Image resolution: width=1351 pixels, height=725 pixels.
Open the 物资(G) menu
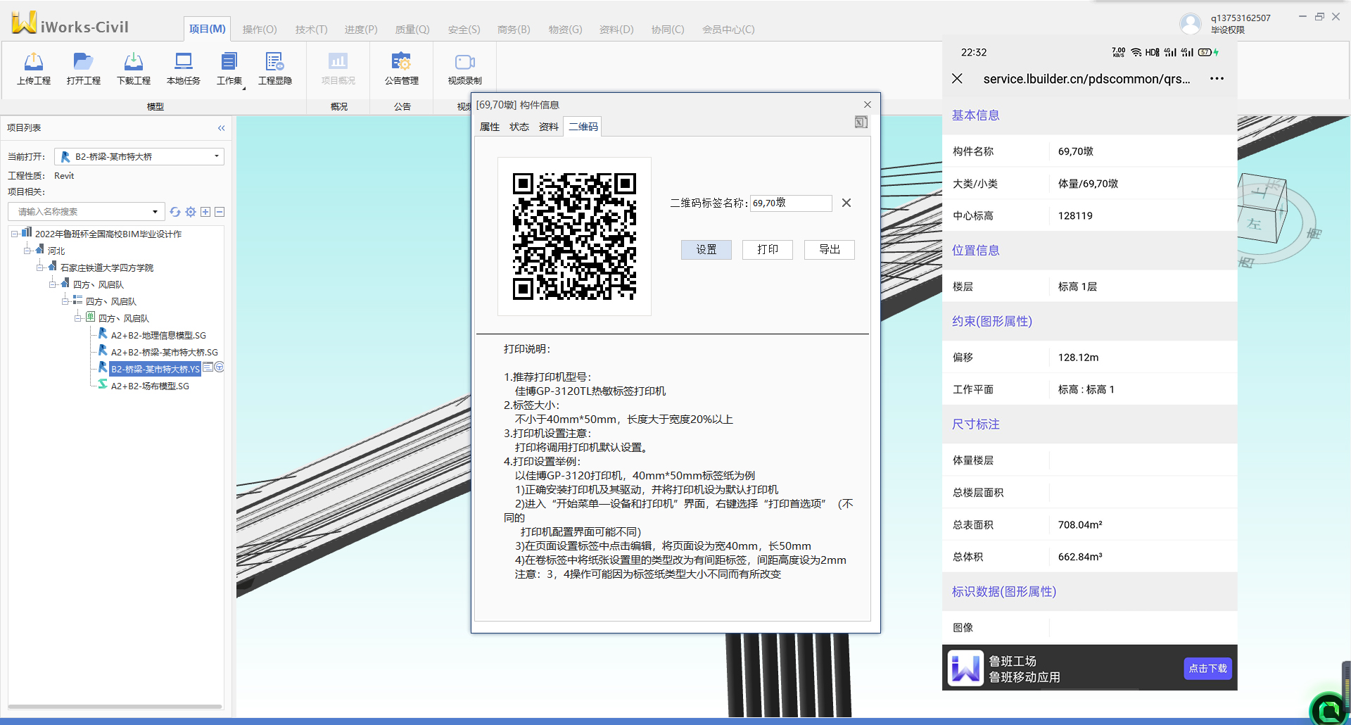(565, 30)
